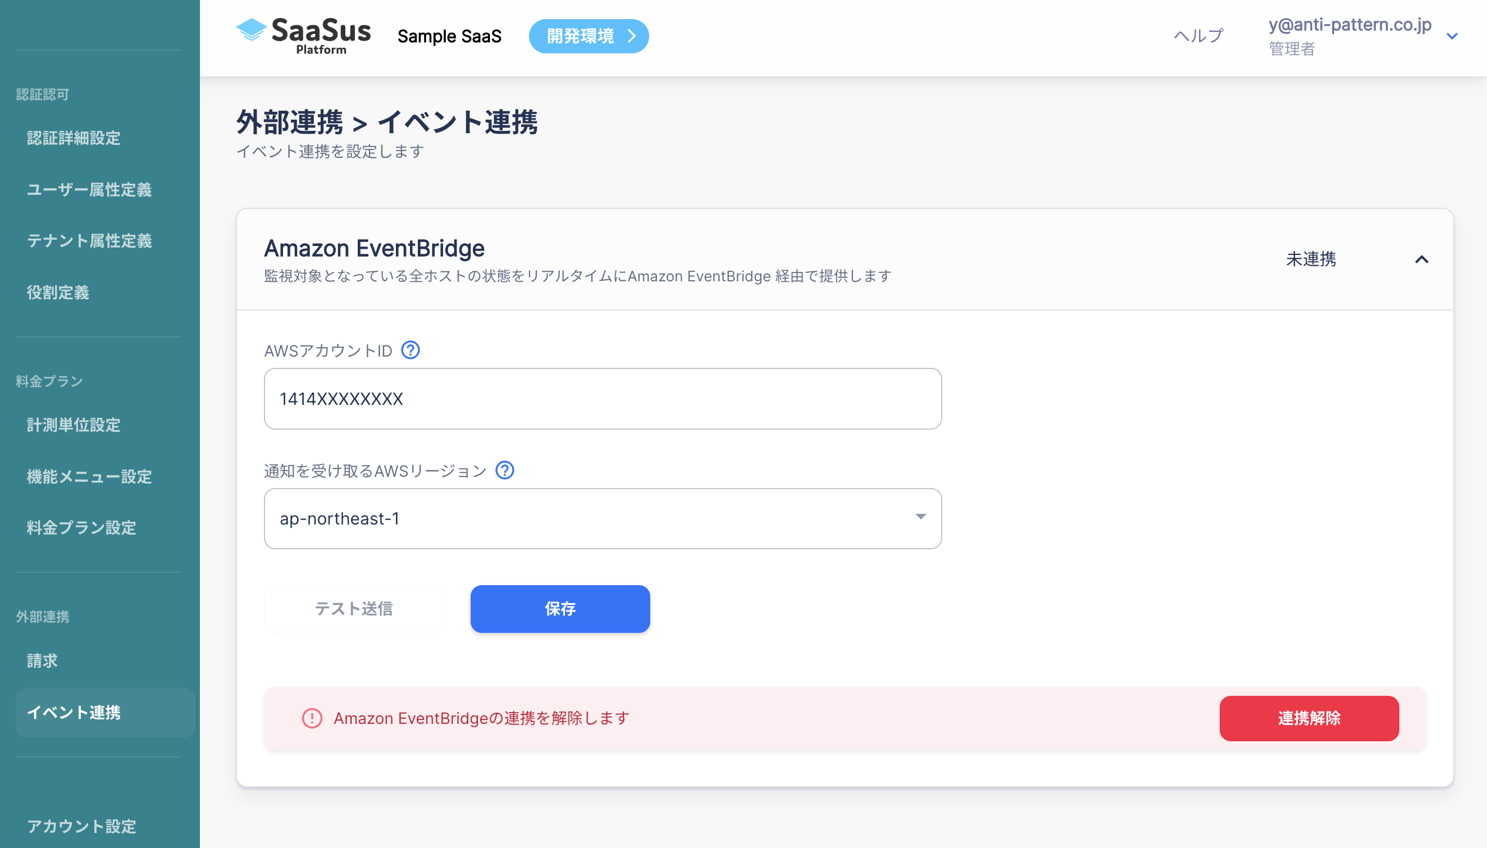
Task: Open 役割定義 sidebar menu item
Action: (58, 293)
